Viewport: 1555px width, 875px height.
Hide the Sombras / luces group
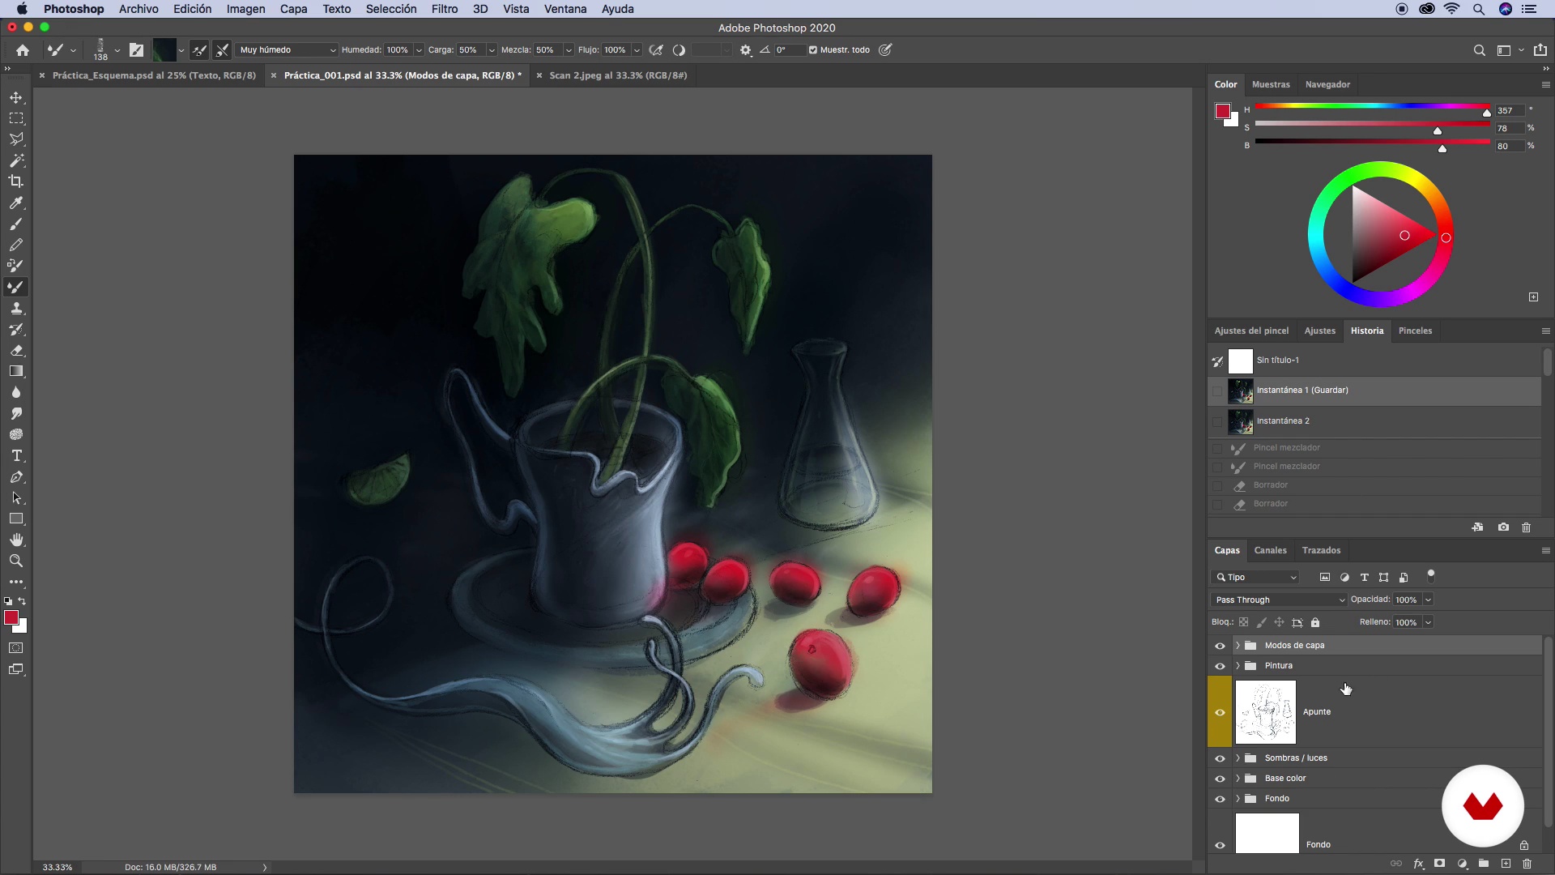[x=1220, y=758]
